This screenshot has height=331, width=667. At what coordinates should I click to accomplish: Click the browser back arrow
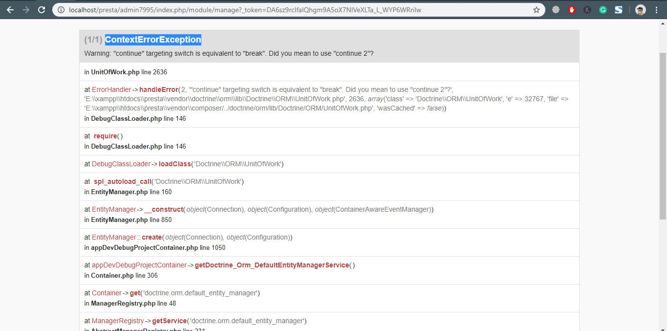tap(10, 9)
